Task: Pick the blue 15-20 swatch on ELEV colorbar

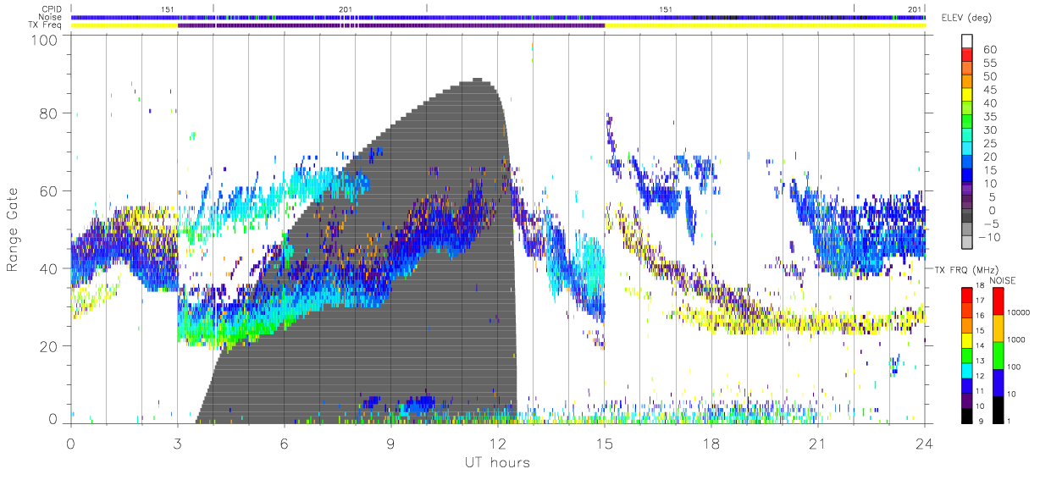Action: pyautogui.click(x=967, y=163)
